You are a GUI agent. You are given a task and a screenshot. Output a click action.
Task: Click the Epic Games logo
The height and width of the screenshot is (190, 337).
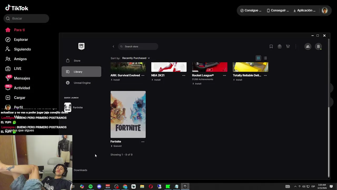81,46
